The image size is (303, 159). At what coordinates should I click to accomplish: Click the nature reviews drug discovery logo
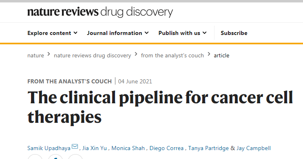(100, 12)
